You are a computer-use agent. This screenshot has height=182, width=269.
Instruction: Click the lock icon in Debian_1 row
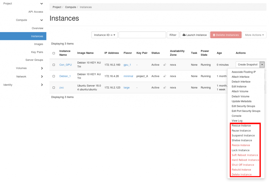[x=165, y=76]
